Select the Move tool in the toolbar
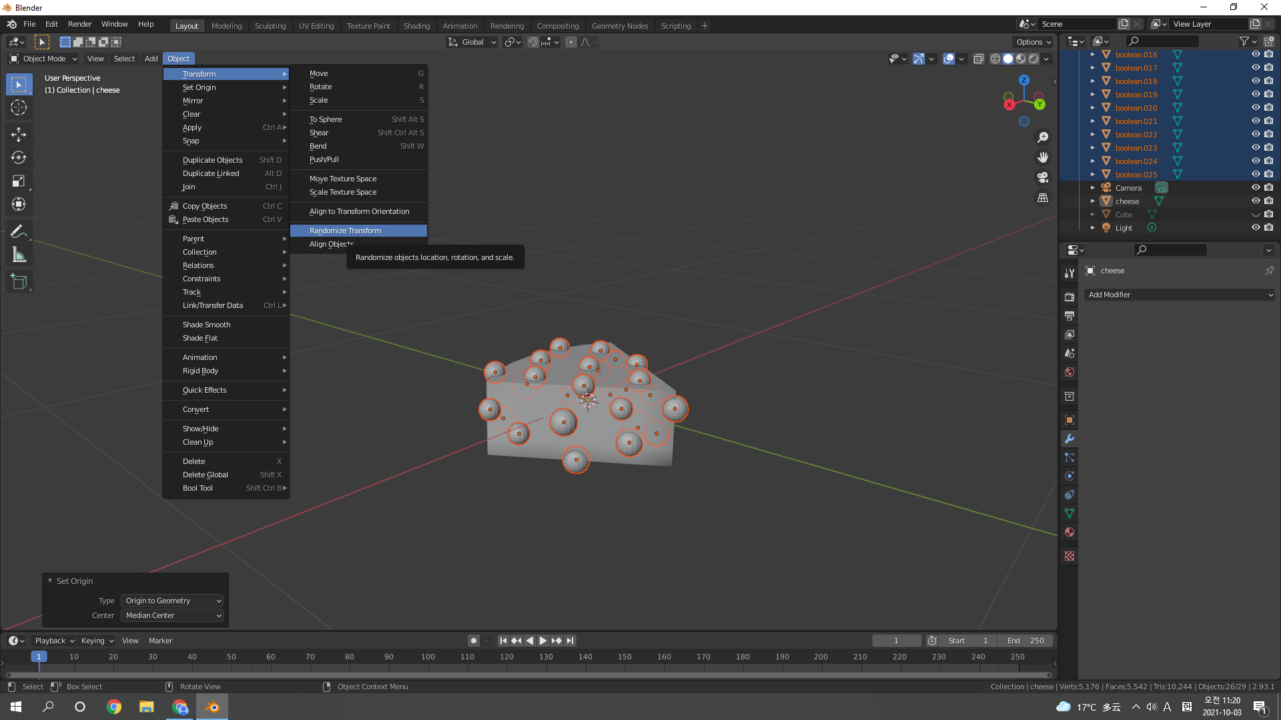This screenshot has width=1281, height=720. point(19,135)
